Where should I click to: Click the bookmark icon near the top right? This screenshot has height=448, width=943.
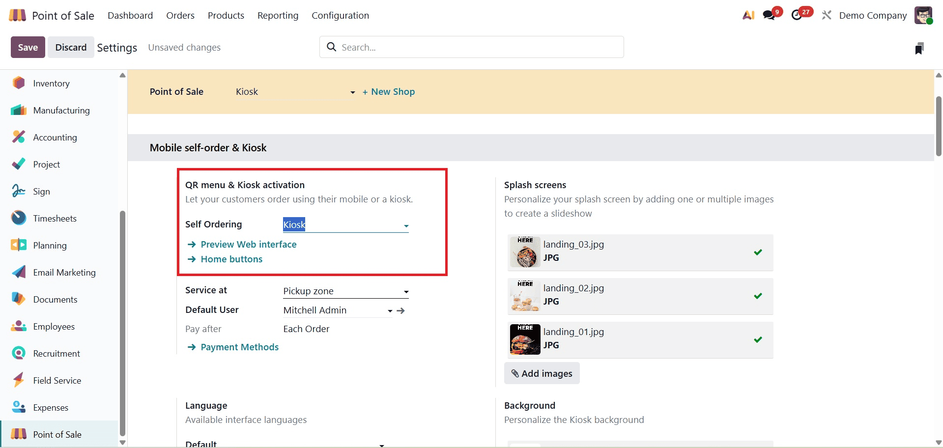(x=919, y=47)
